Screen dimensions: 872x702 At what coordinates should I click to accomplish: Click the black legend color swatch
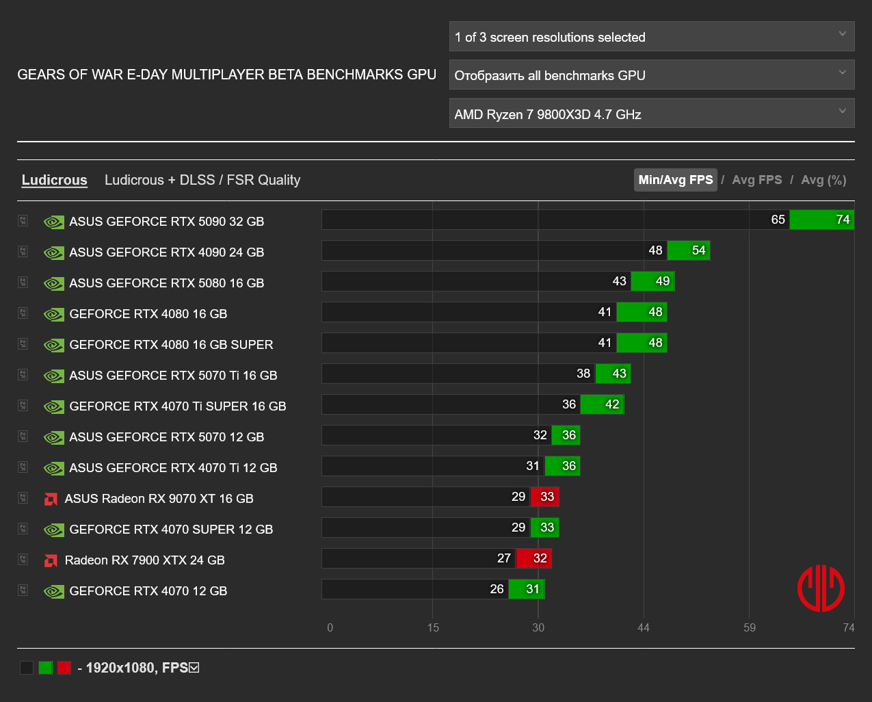tap(27, 668)
